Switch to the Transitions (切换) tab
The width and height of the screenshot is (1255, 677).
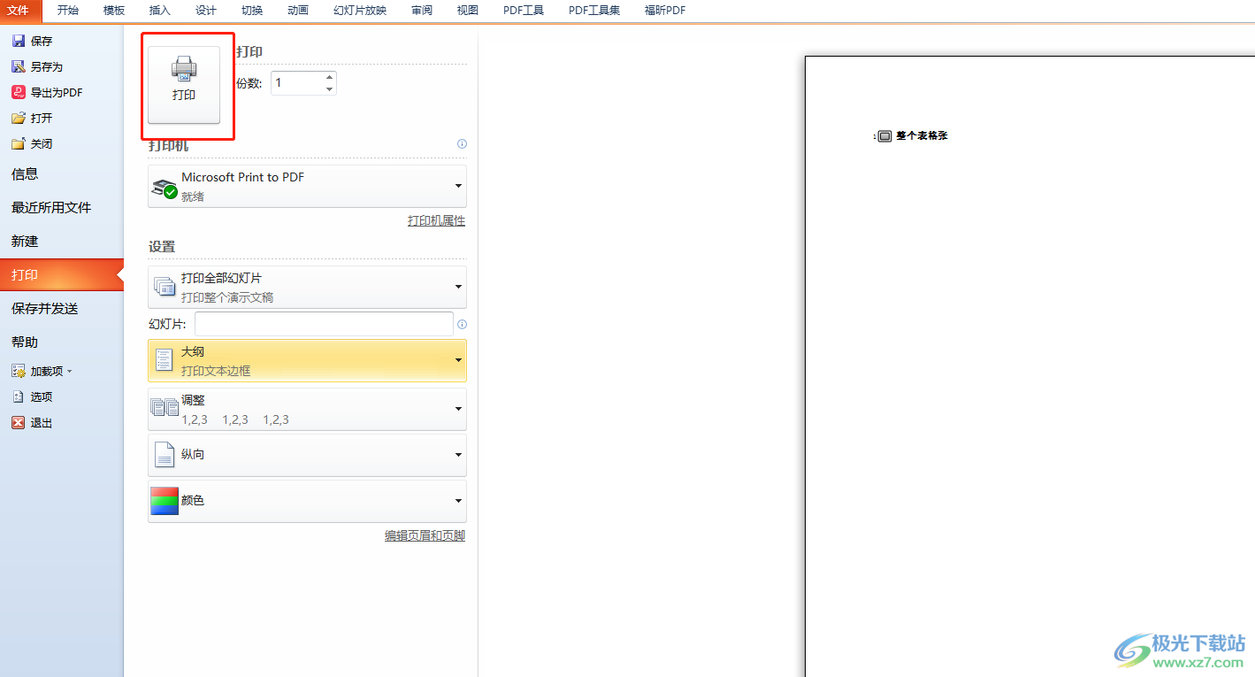click(252, 11)
